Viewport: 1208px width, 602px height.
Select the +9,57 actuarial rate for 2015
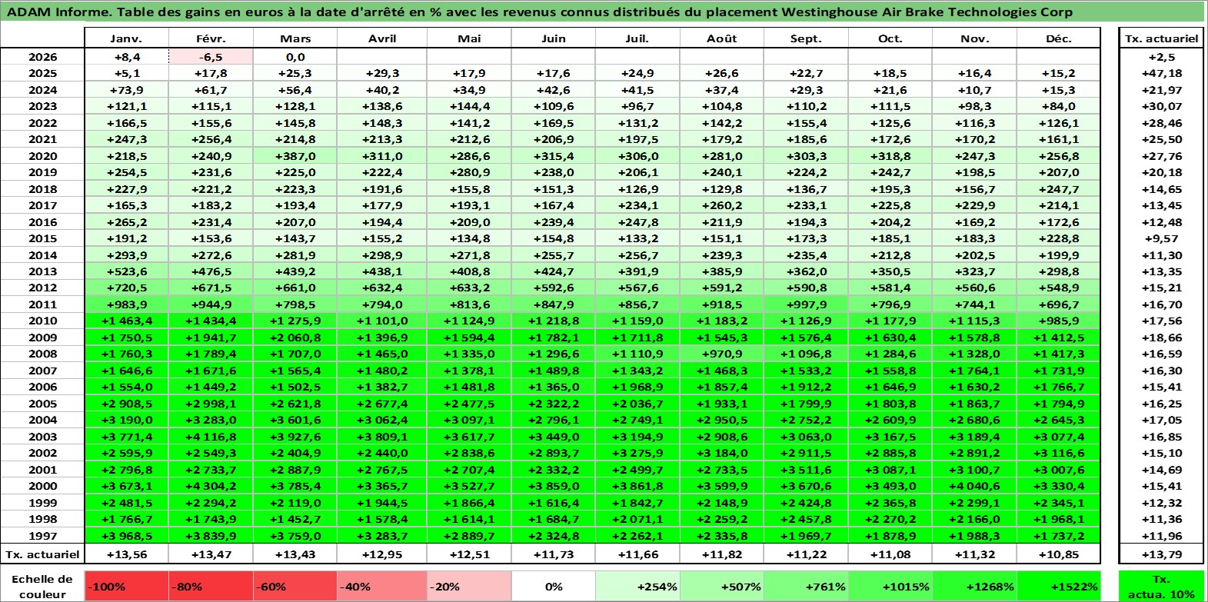pos(1161,238)
